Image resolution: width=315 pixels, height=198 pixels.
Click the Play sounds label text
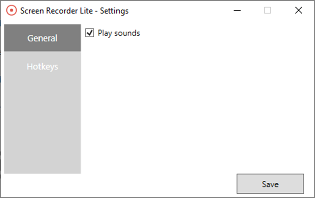point(119,33)
